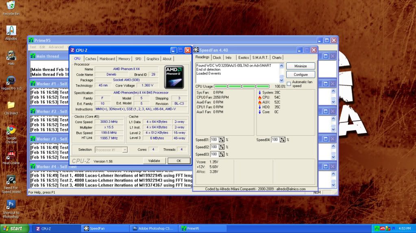Adjust the Speed02 spinner arrows
The height and width of the screenshot is (233, 416).
pos(222,147)
